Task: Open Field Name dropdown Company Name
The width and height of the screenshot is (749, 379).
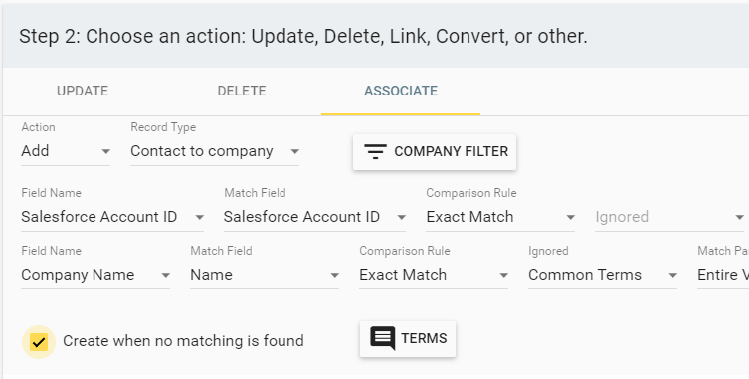Action: 95,275
